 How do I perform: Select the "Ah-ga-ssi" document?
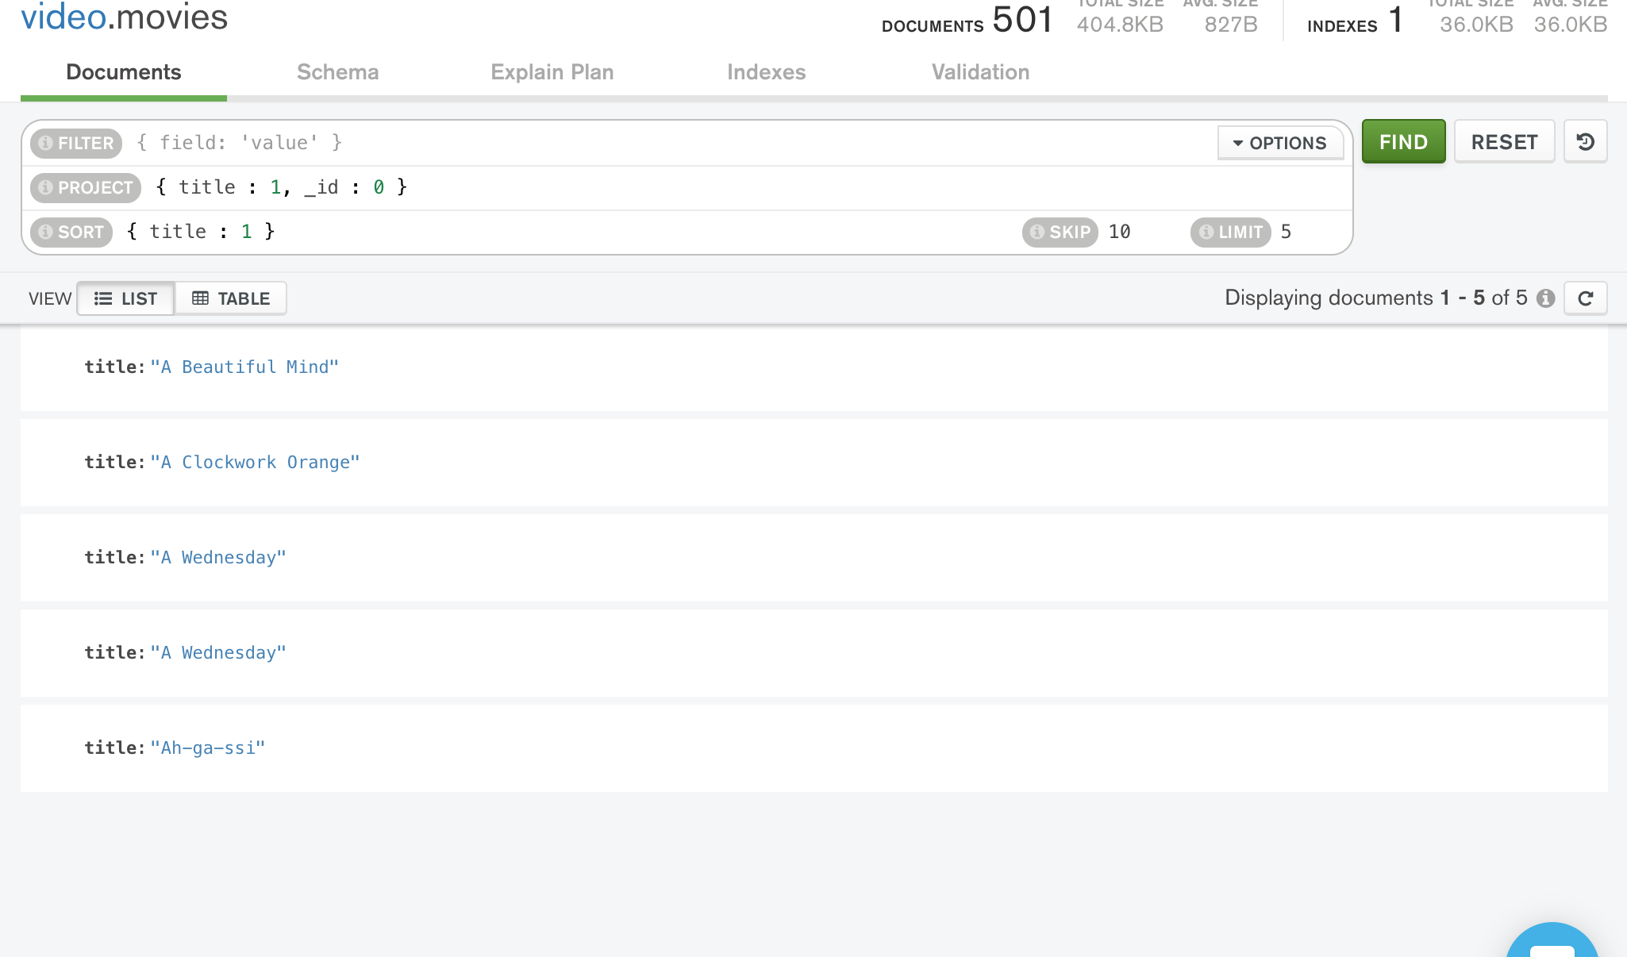click(814, 748)
